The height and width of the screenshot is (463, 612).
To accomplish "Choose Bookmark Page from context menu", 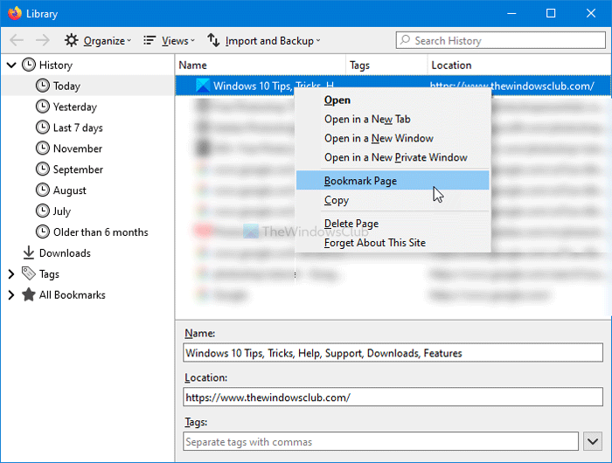I will click(360, 181).
